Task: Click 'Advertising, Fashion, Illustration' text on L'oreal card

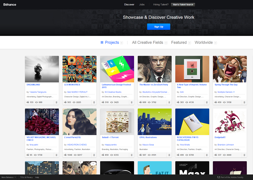Action: (x=77, y=149)
